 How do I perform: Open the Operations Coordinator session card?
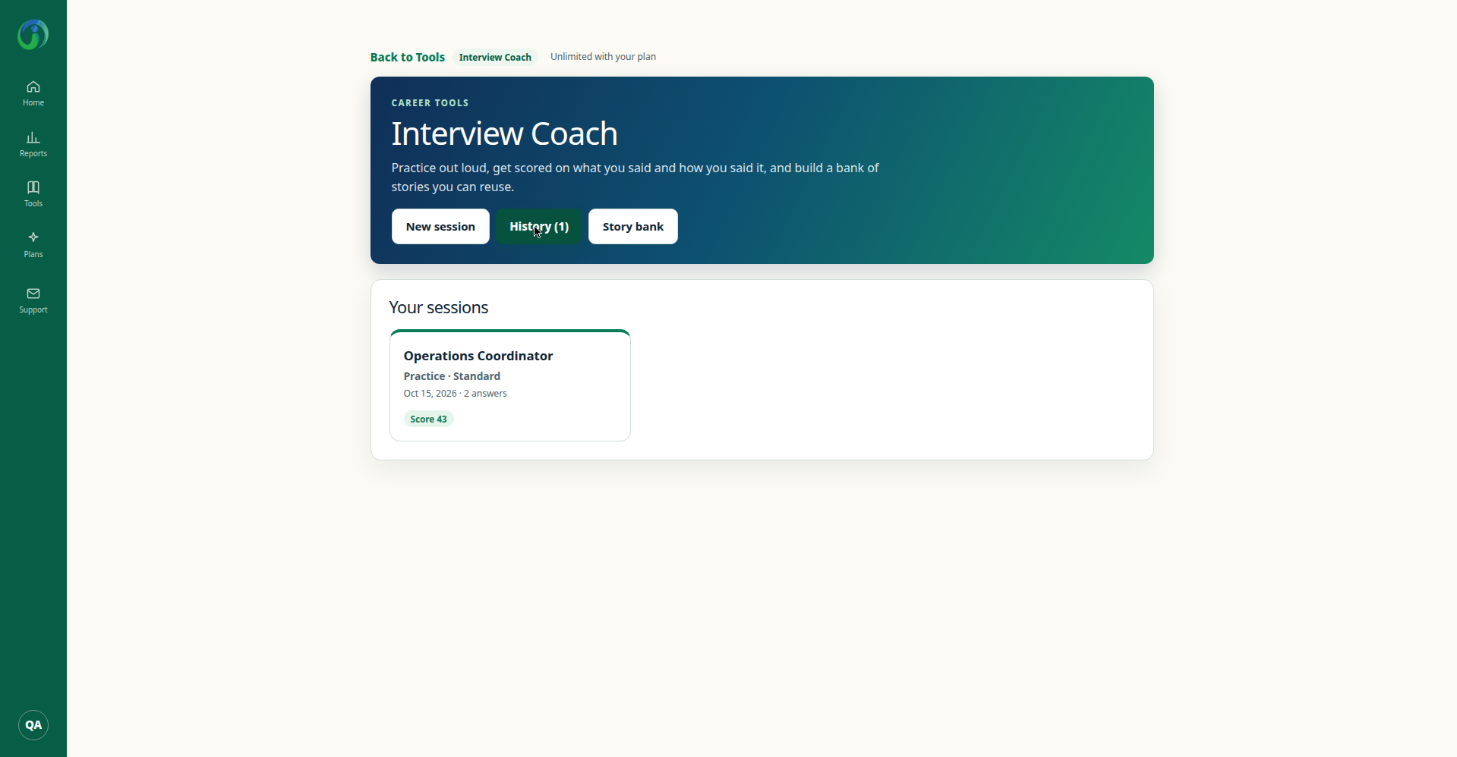[x=510, y=385]
